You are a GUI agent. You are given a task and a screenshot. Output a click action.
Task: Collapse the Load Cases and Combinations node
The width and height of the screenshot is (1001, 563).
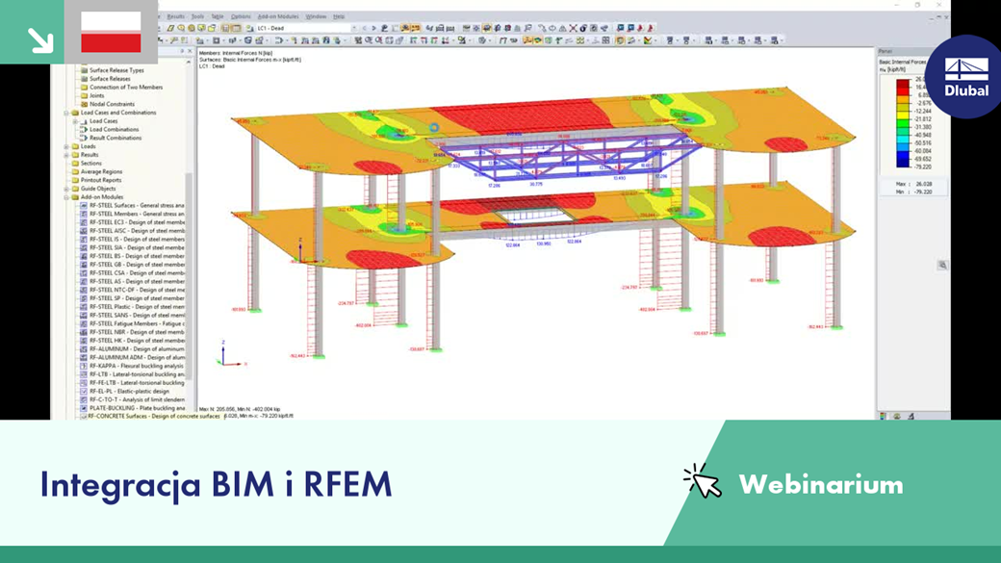click(66, 113)
